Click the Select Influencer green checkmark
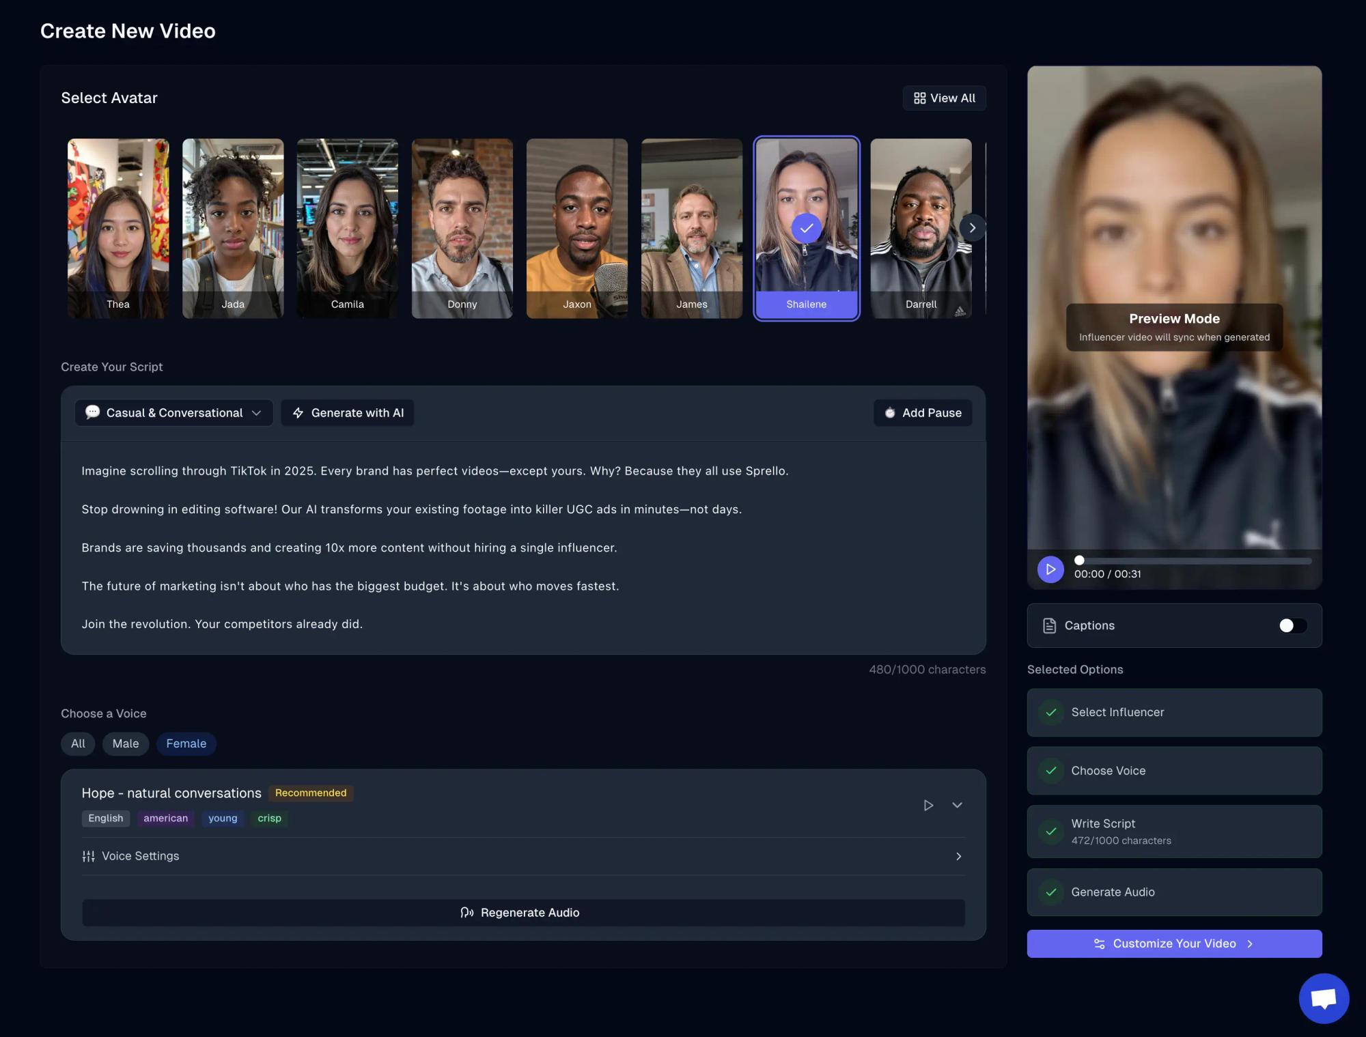Screen dimensions: 1366x1037 click(1051, 712)
